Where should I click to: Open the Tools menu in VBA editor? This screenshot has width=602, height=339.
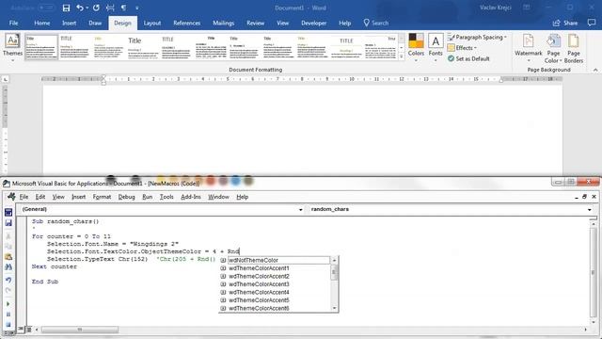(x=166, y=197)
